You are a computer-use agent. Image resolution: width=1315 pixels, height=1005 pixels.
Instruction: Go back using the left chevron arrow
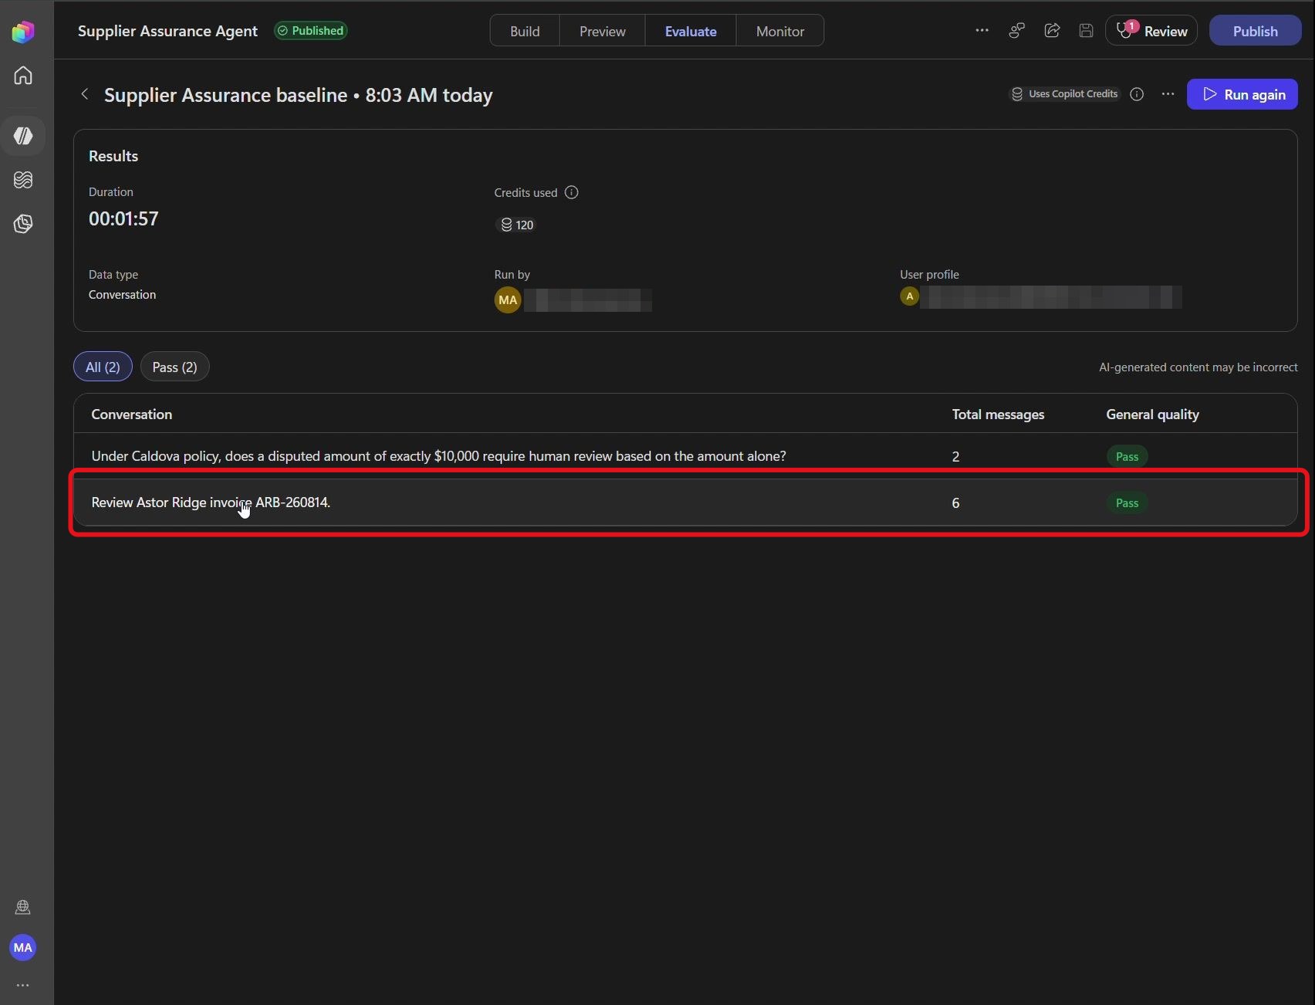click(85, 94)
